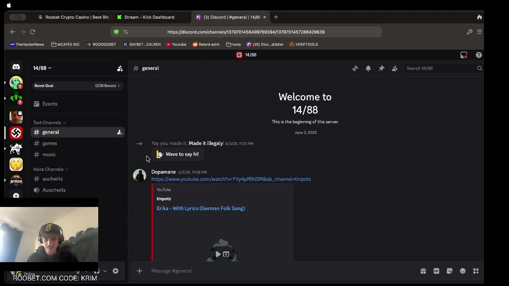Open the Discord help question mark icon
Viewport: 509px width, 286px height.
pos(479,55)
